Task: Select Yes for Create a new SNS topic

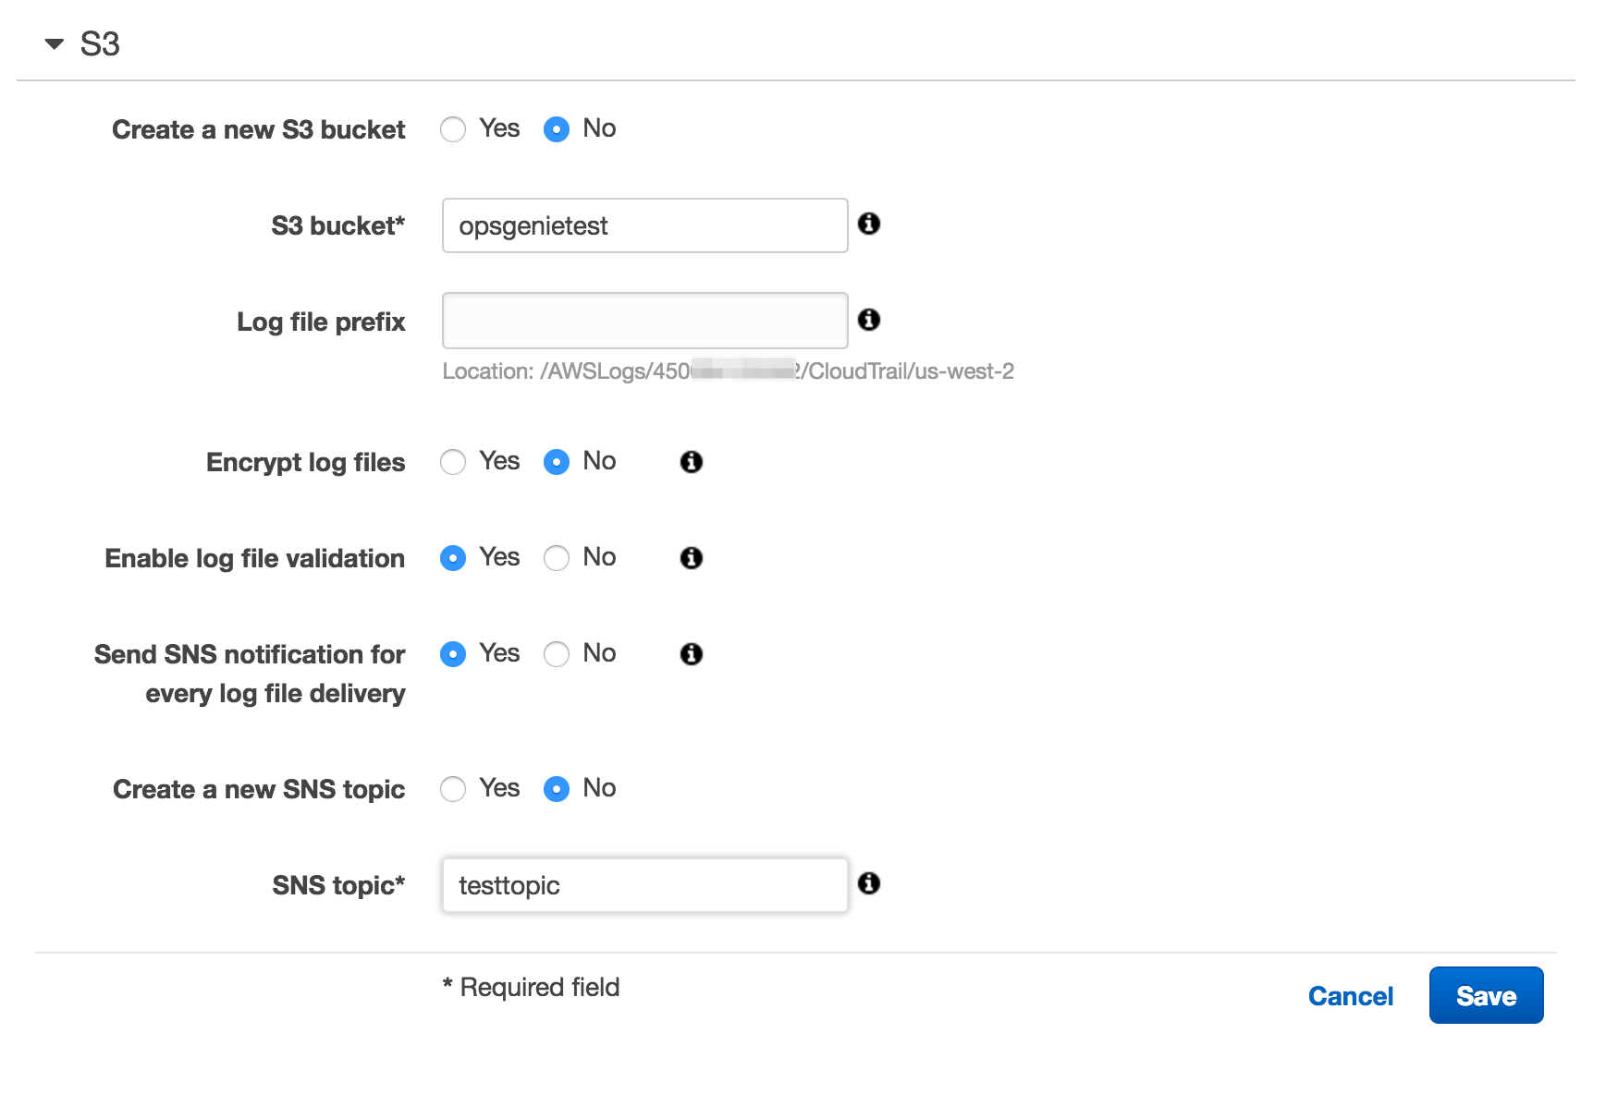Action: [453, 789]
